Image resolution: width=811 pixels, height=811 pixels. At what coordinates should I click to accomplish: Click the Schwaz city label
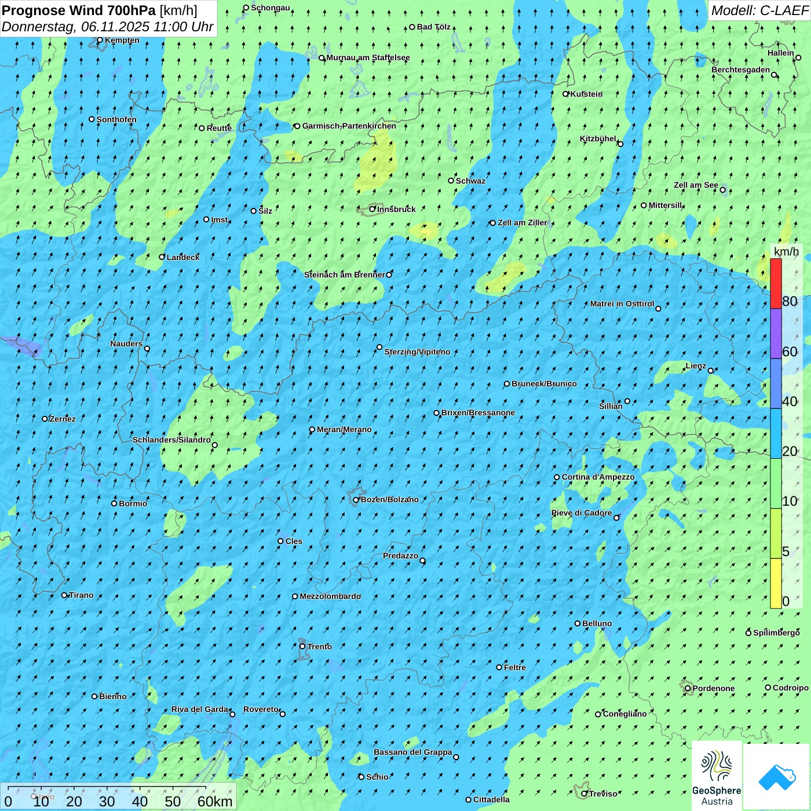[x=470, y=181]
